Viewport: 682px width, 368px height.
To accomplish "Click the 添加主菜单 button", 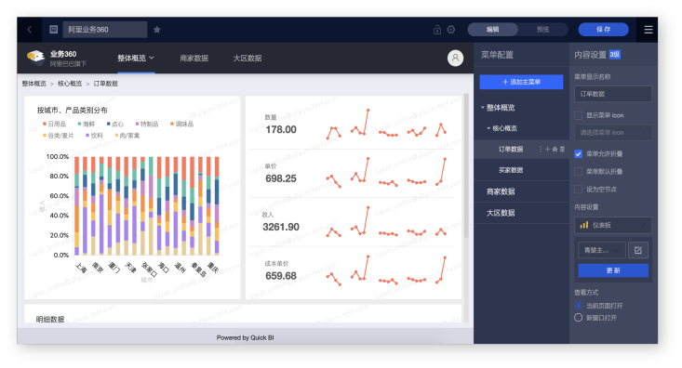I will coord(521,82).
